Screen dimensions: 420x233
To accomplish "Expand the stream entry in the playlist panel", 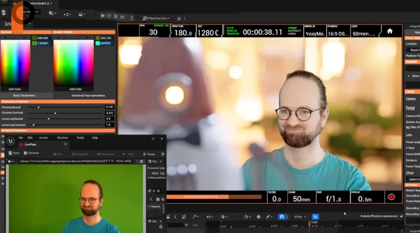I will click(148, 178).
